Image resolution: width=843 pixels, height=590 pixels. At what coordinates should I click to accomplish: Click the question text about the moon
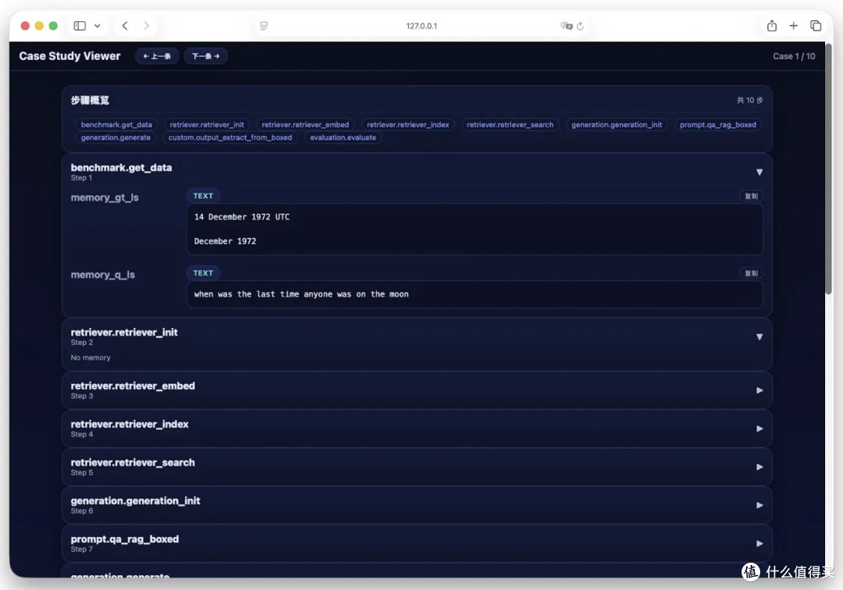click(x=301, y=294)
